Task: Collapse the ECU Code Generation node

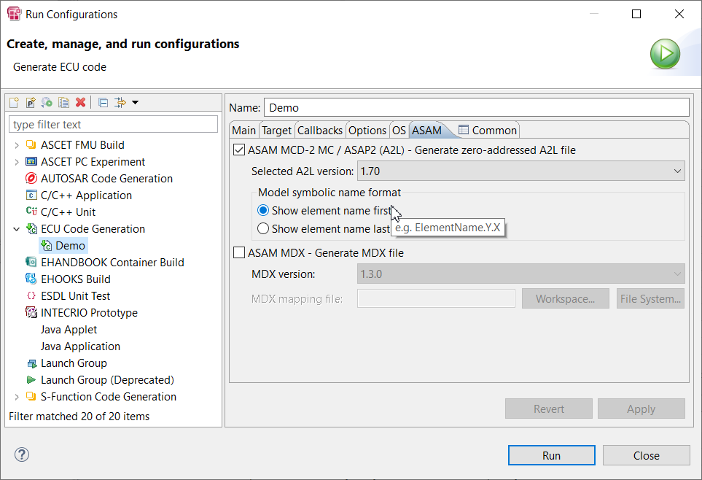Action: tap(17, 229)
